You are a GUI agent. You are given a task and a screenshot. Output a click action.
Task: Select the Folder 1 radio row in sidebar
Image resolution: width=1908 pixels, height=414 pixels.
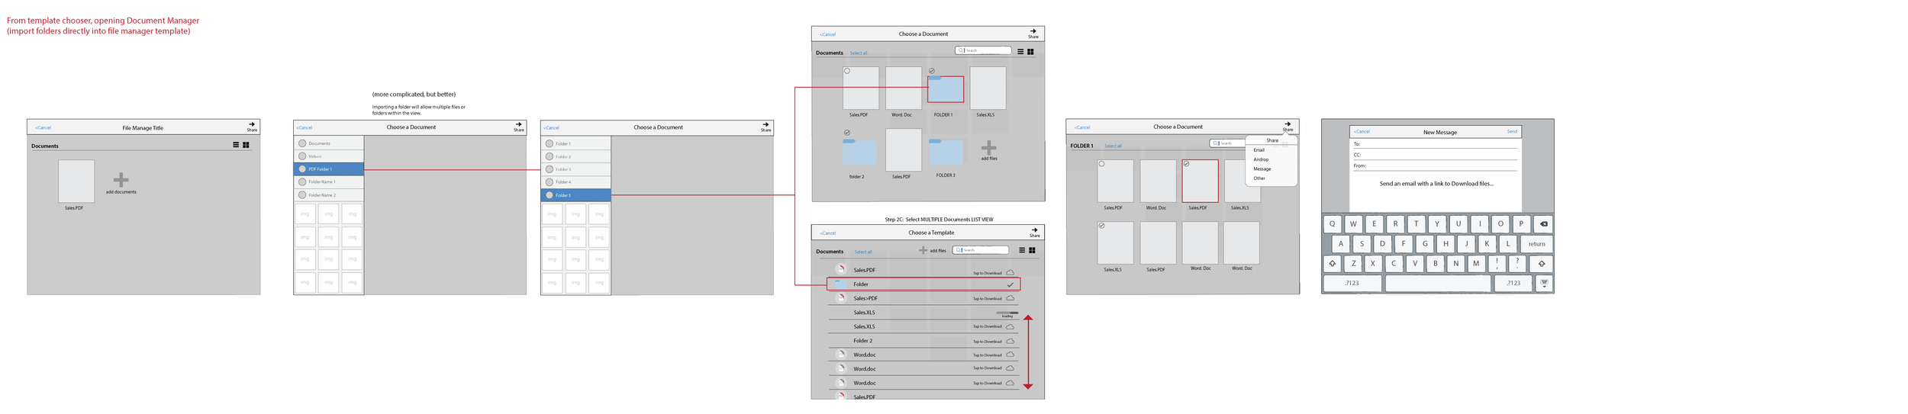[576, 143]
